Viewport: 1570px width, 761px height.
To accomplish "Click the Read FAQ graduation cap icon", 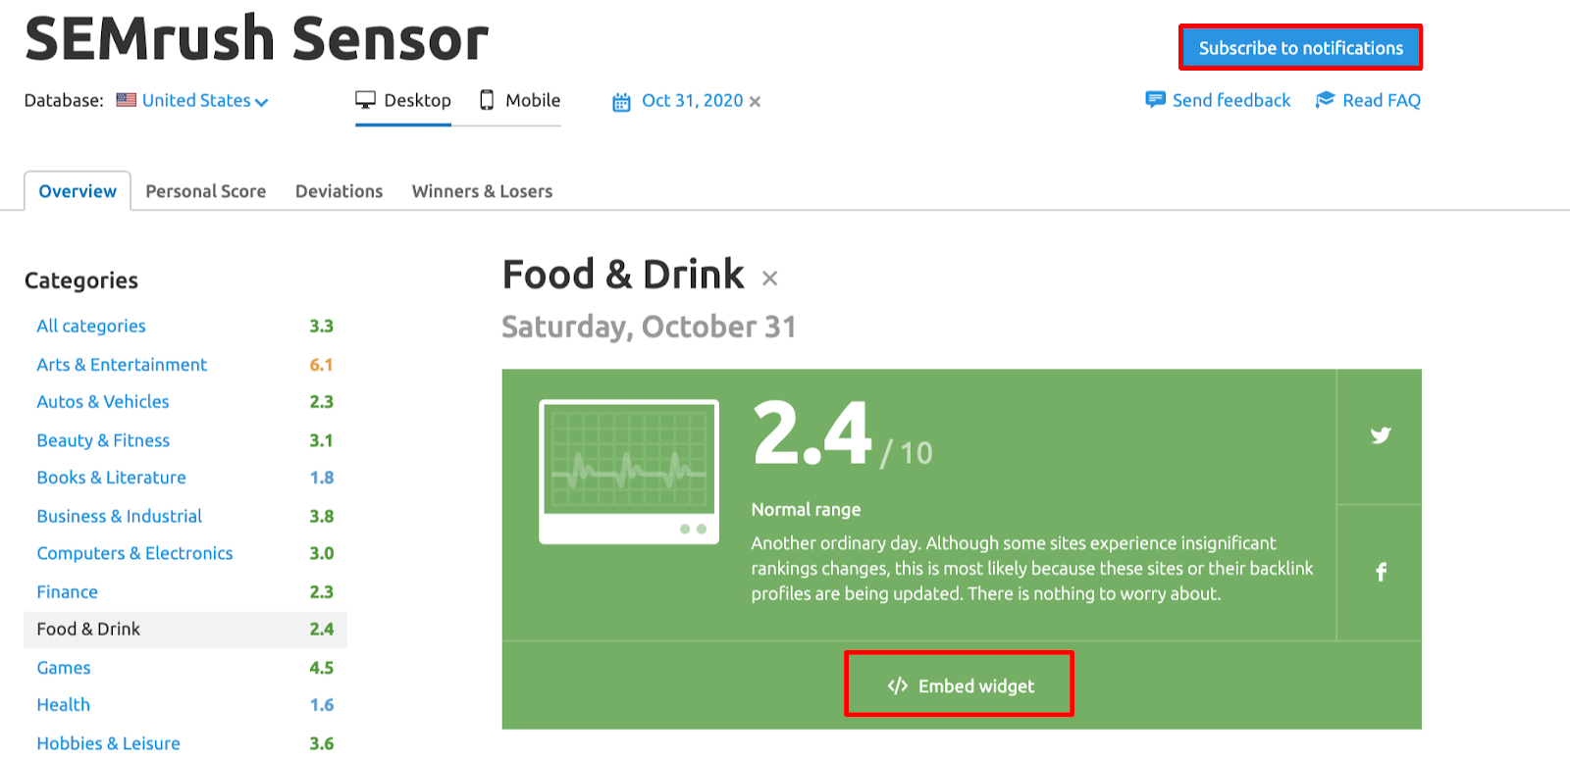I will coord(1325,99).
